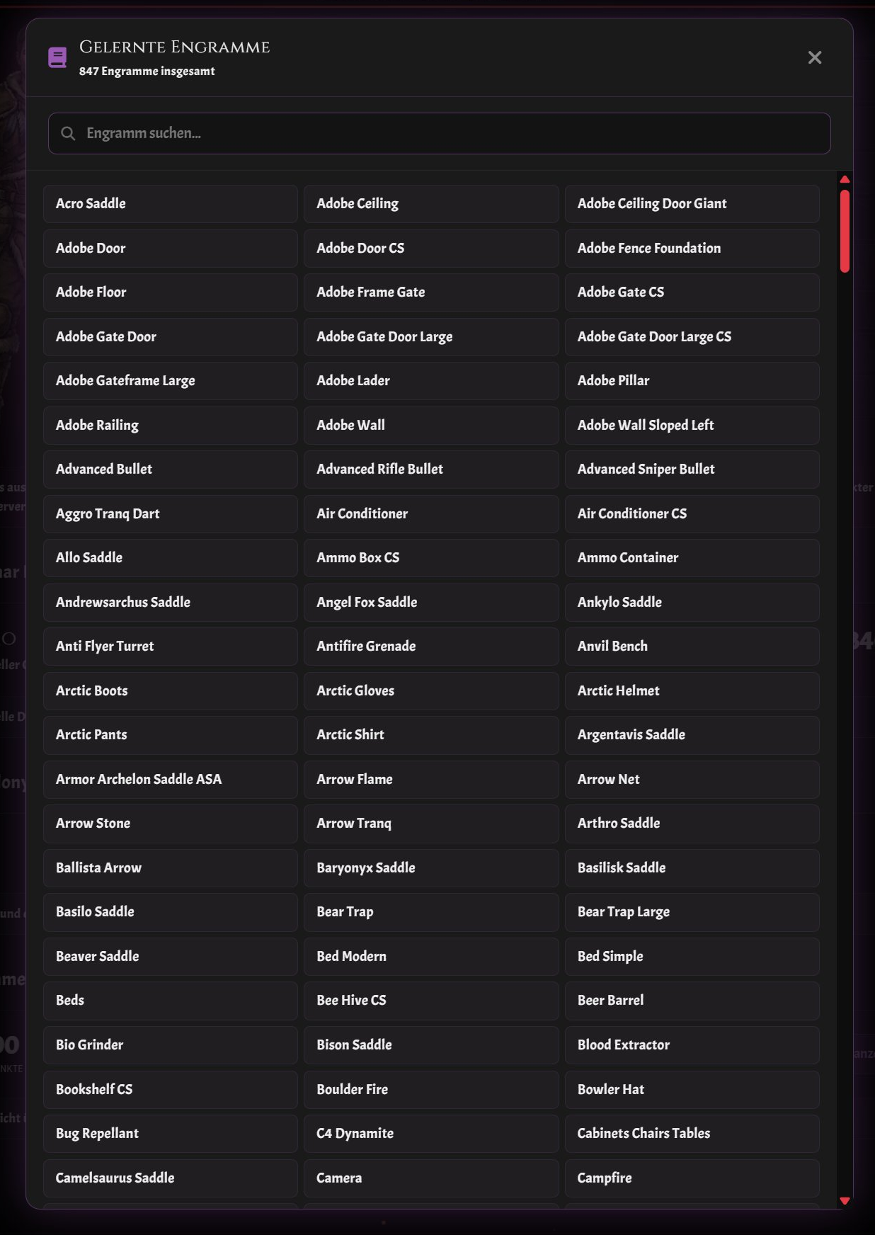The image size is (875, 1235).
Task: Choose the Ammo Box CS entry
Action: 431,558
